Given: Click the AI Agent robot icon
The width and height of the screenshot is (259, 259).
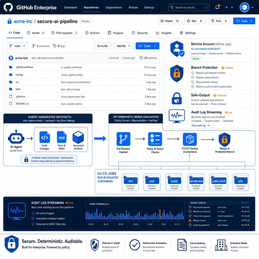Looking at the screenshot, I should coord(16,137).
